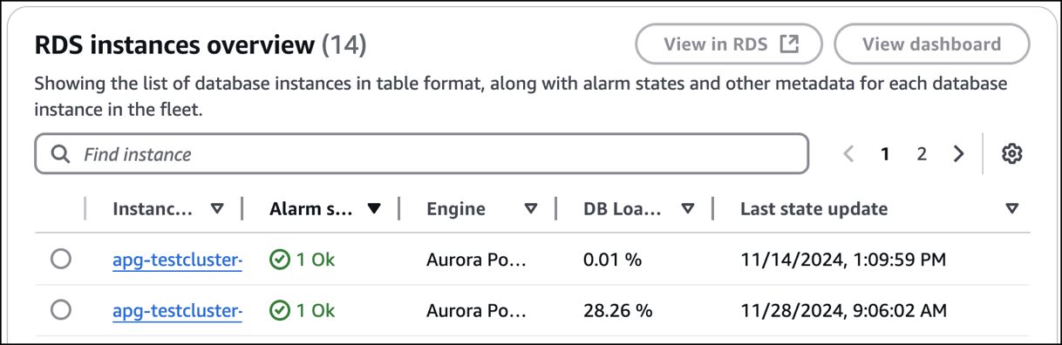Click the View dashboard button
Image resolution: width=1062 pixels, height=345 pixels.
pos(932,44)
